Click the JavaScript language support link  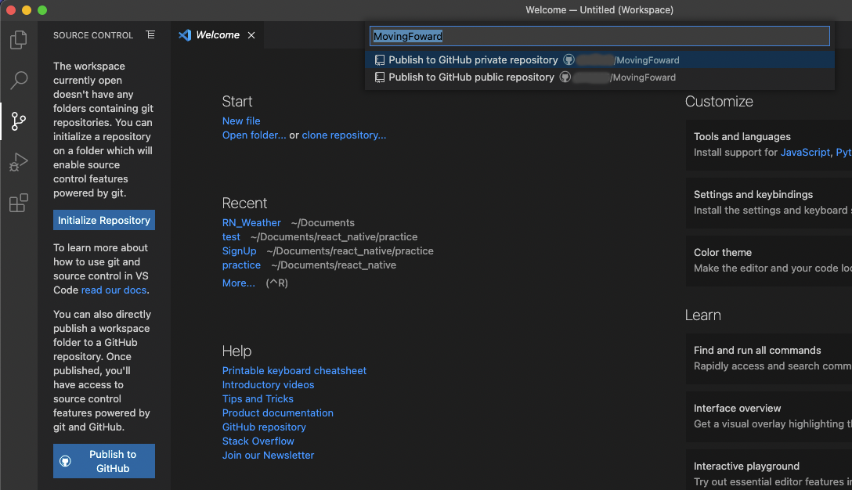tap(805, 153)
